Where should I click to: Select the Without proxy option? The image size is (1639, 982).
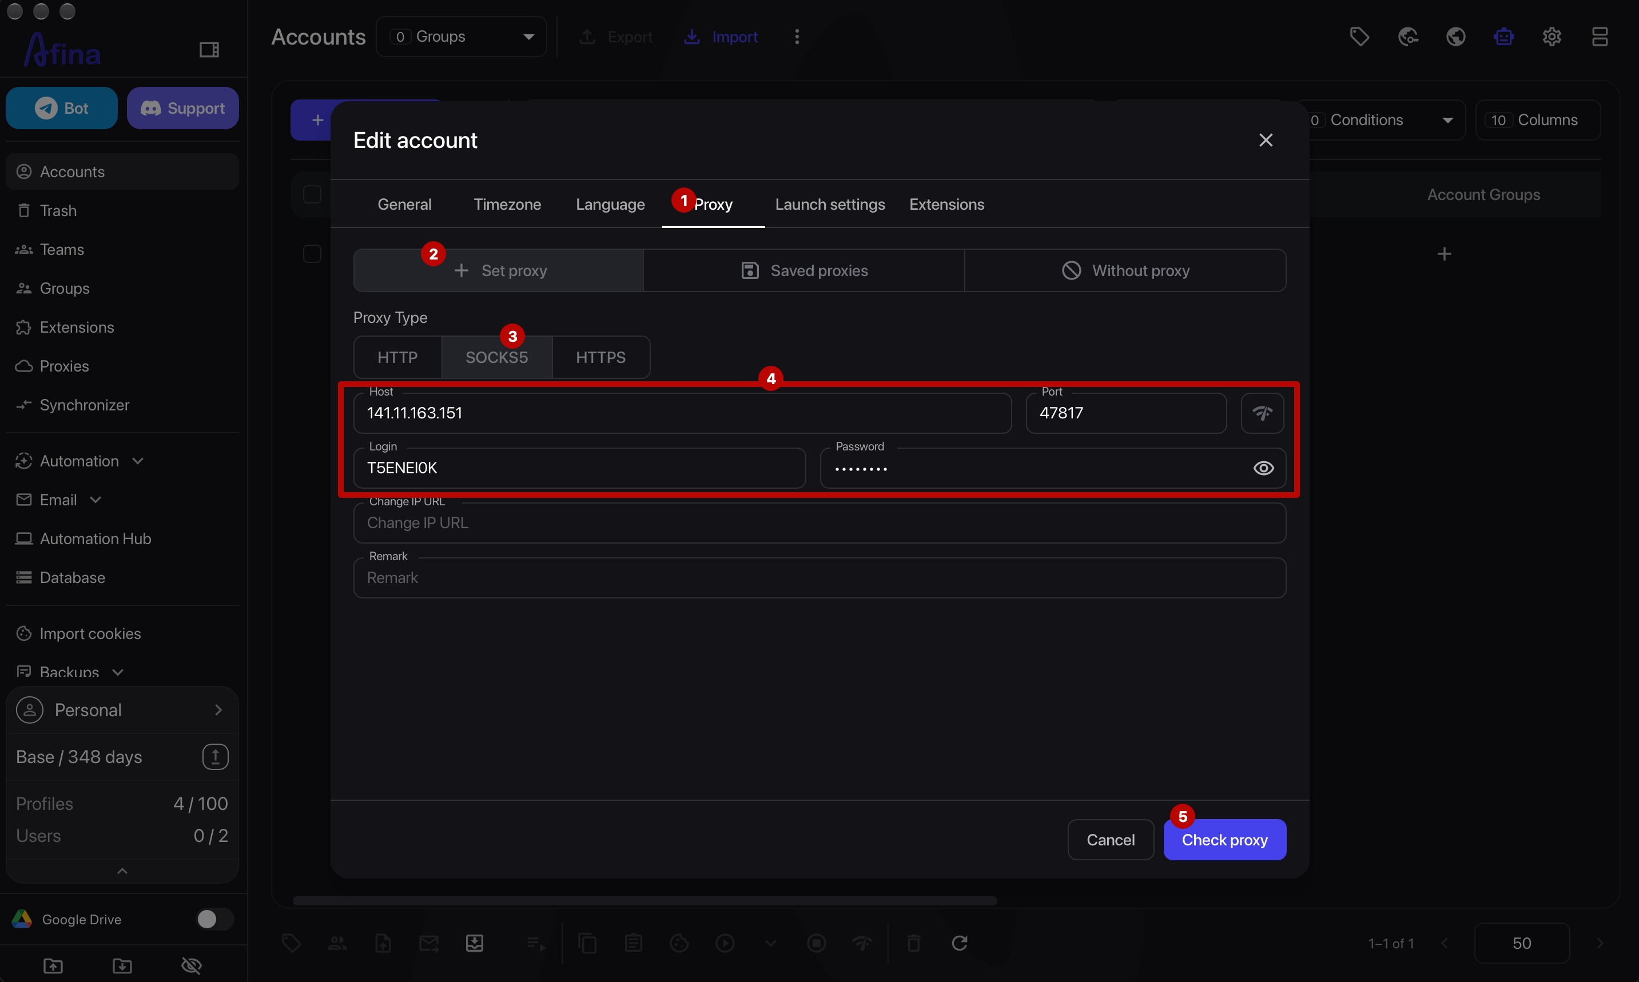point(1125,270)
